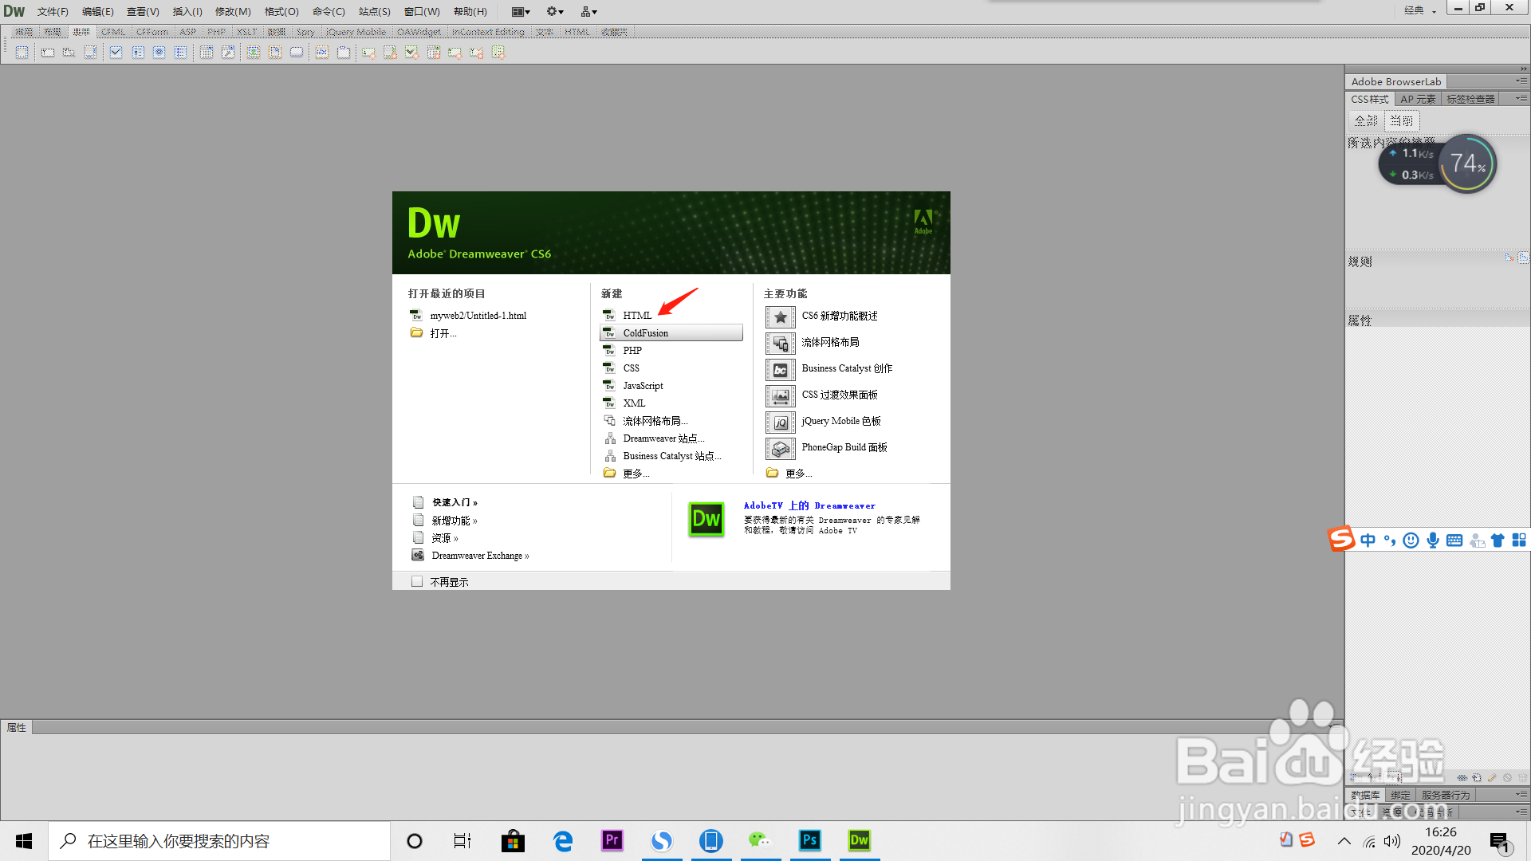The image size is (1531, 861).
Task: Create new HTML document
Action: pos(637,316)
